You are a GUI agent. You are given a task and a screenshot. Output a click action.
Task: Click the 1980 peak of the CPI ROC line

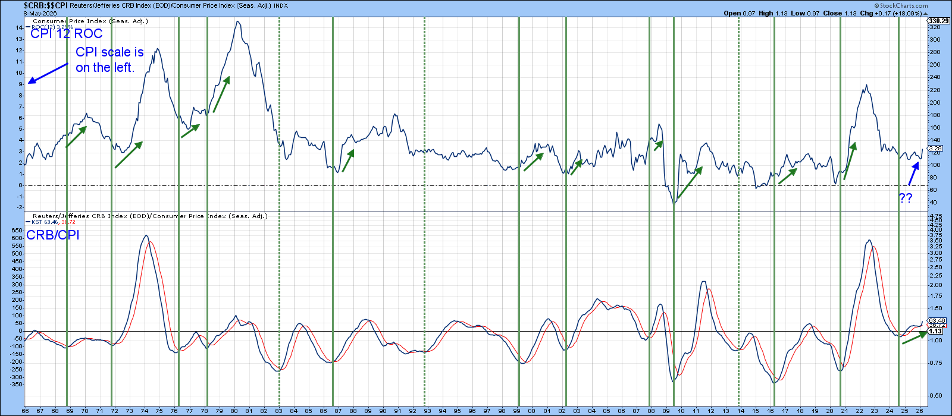(237, 22)
